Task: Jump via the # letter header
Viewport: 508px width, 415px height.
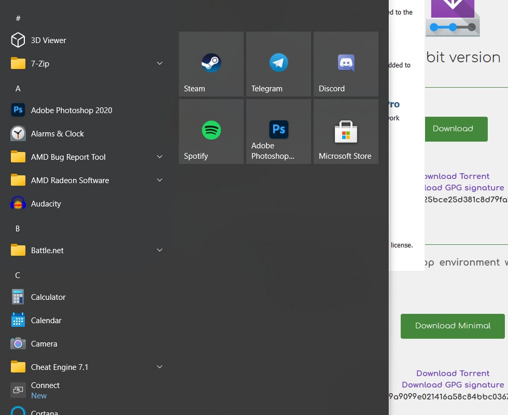Action: (18, 18)
